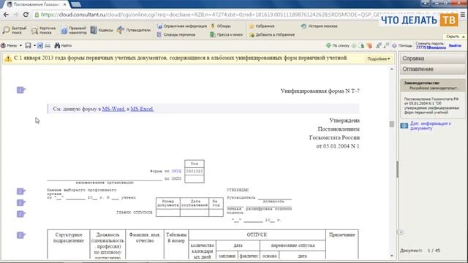Click Законодательство panel heading
This screenshot has height=263, width=468.
coord(422,83)
